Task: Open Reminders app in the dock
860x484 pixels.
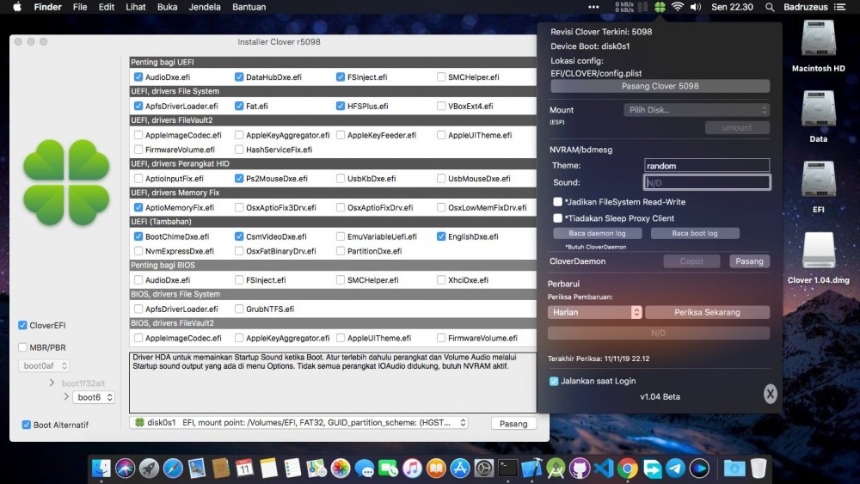Action: pos(292,469)
